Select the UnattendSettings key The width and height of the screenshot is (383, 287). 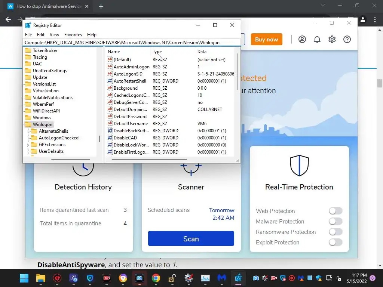coord(50,71)
